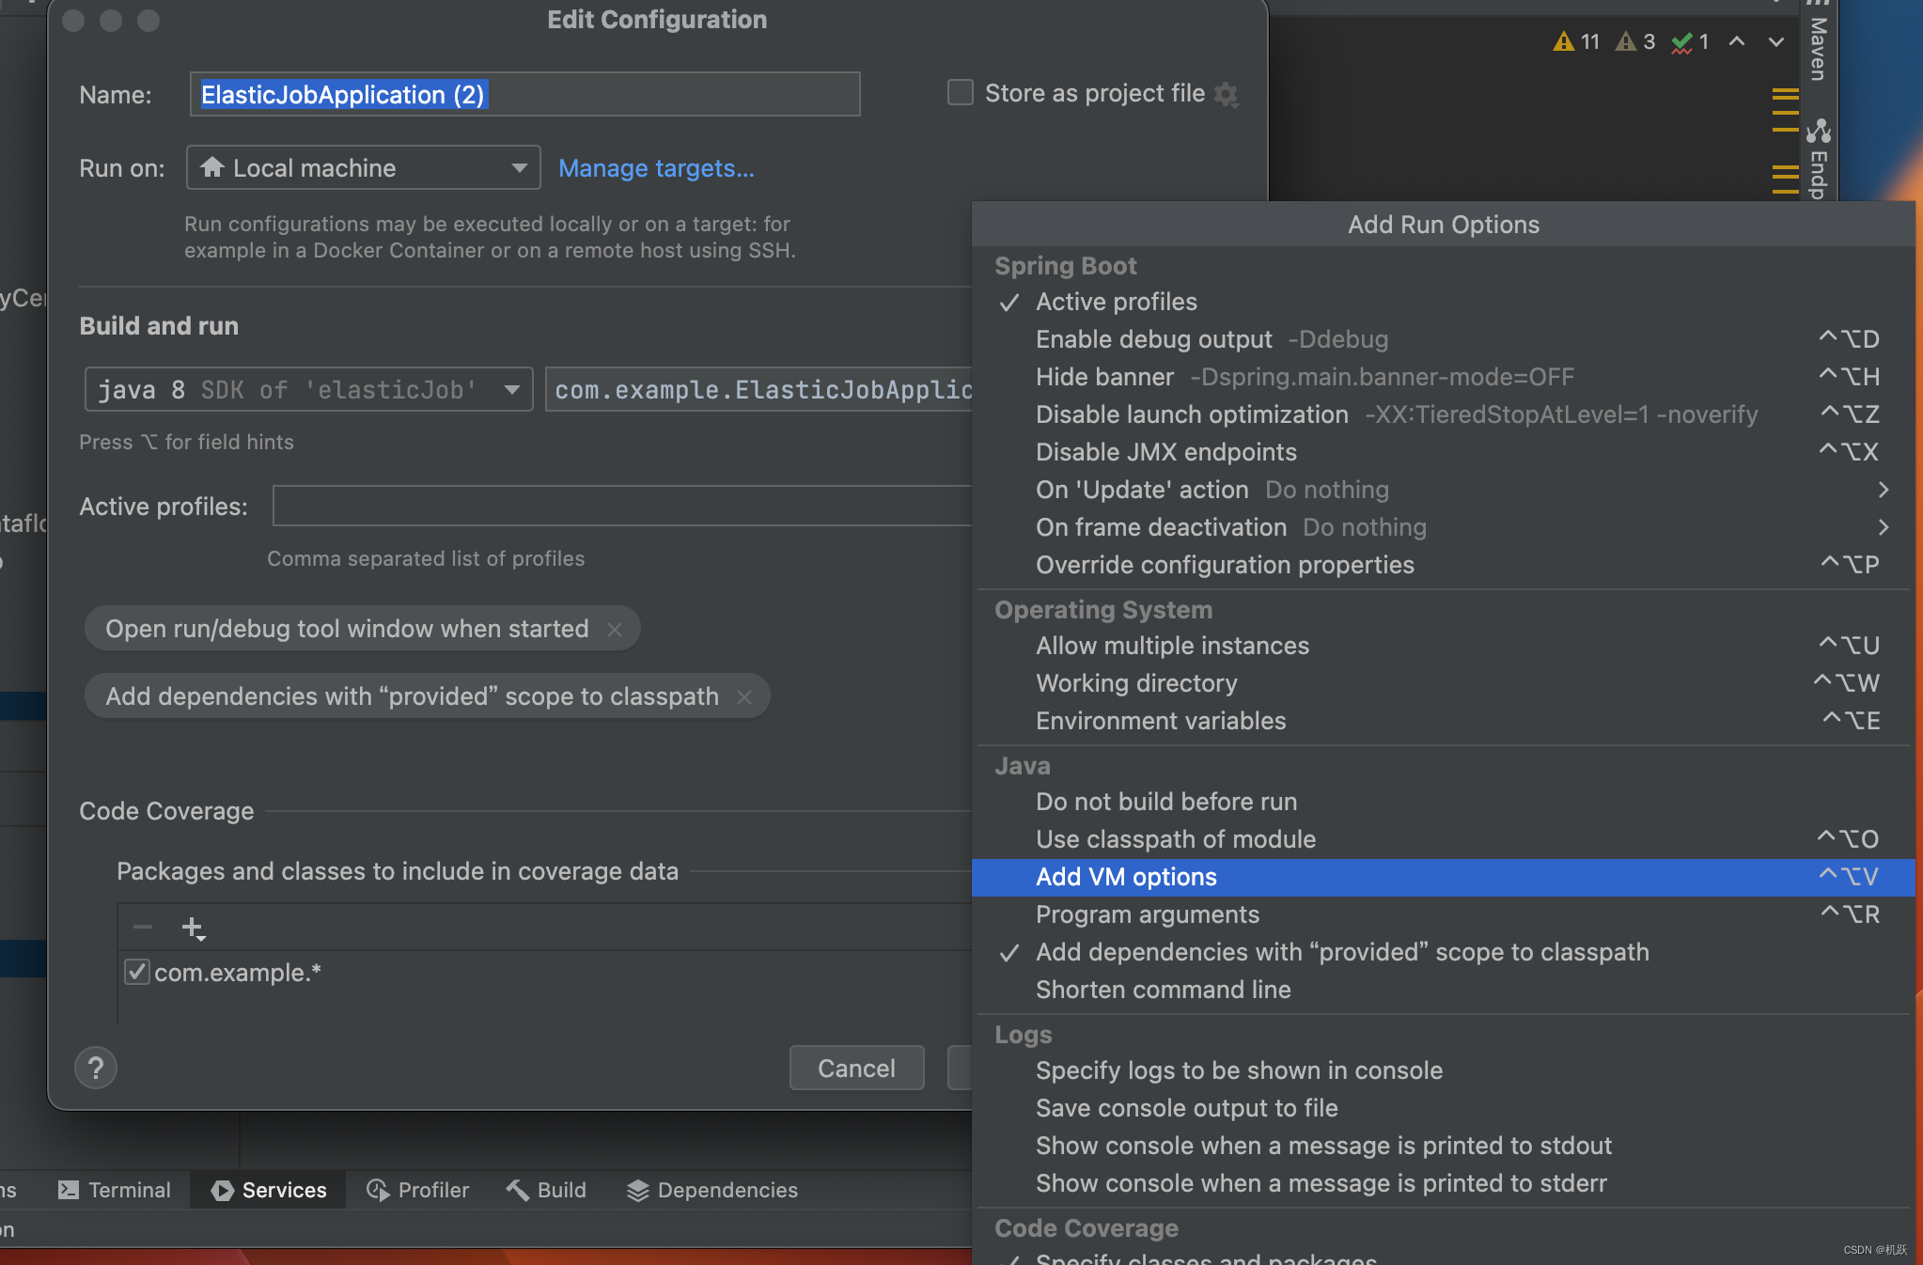
Task: Remove the Open run/debug tool window tag
Action: tap(615, 629)
